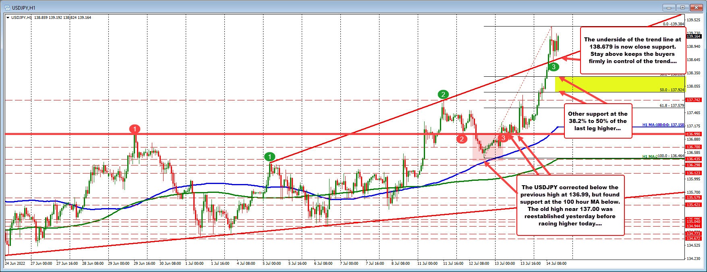Image resolution: width=707 pixels, height=272 pixels.
Task: Click the 134.230 price axis label
Action: pos(694,258)
